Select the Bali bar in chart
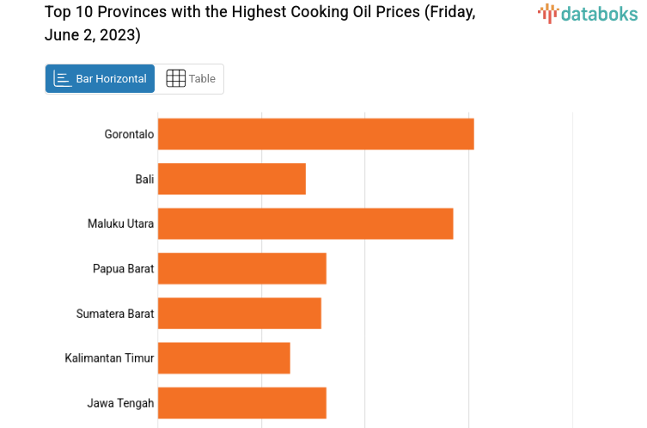This screenshot has height=428, width=647. 232,179
